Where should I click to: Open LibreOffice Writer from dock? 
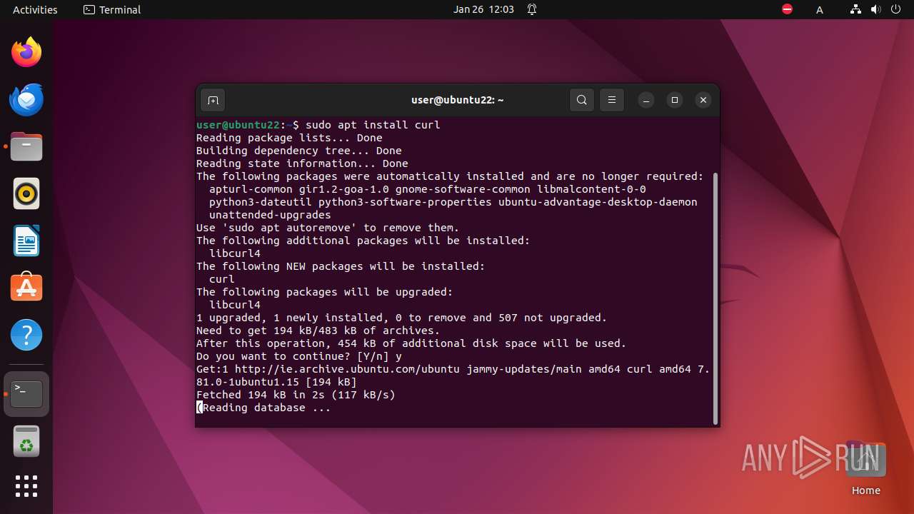pyautogui.click(x=26, y=241)
